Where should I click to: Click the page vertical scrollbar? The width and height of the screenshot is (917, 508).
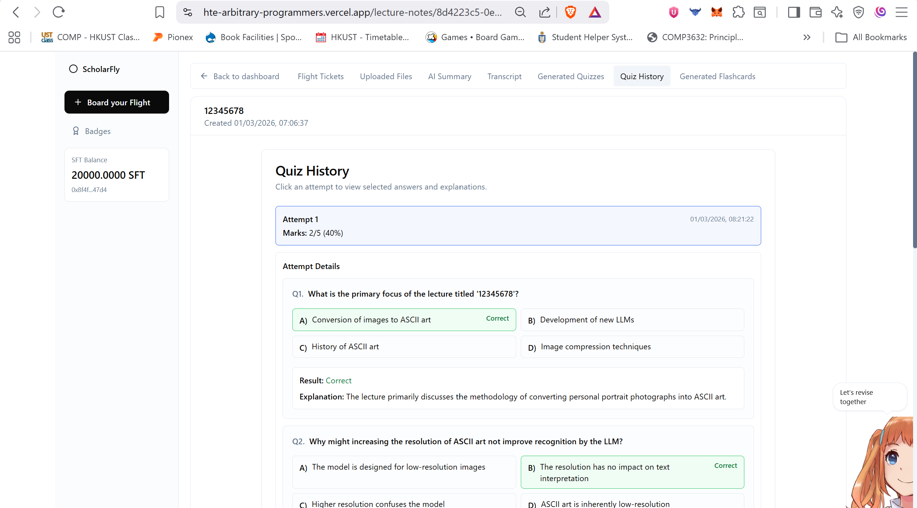pyautogui.click(x=914, y=150)
